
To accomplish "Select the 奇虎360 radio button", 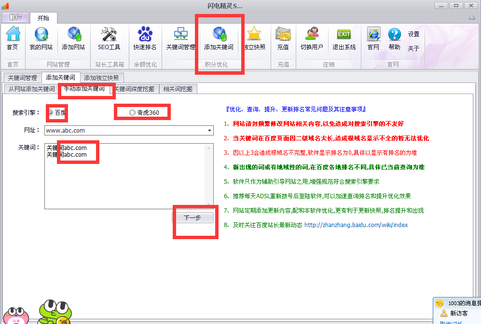I will point(133,112).
